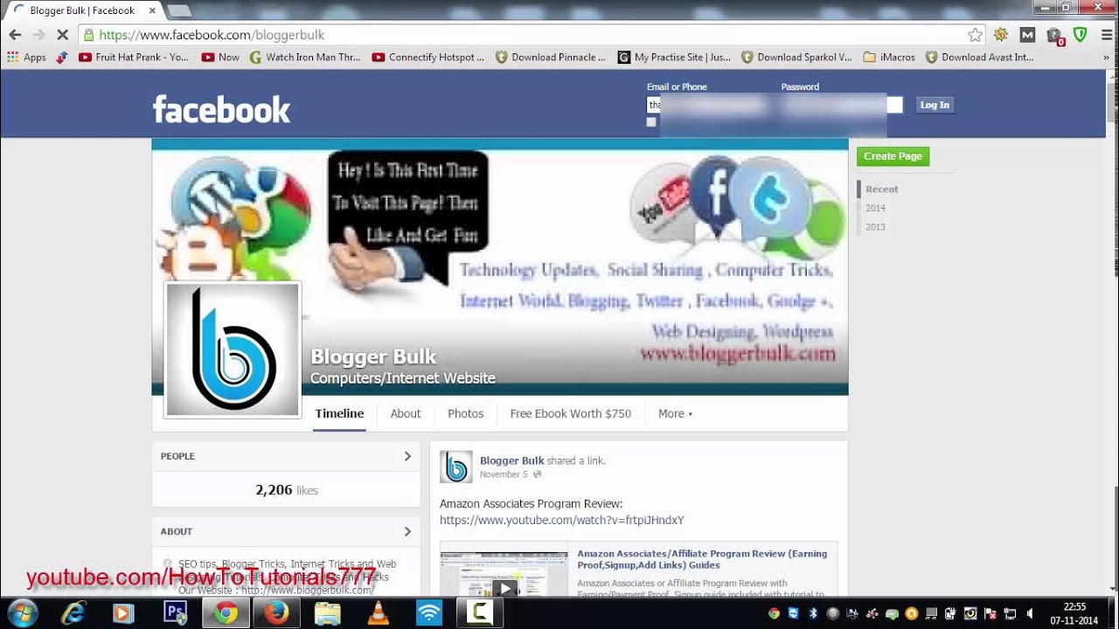Jump to 2014 in the timeline
Image resolution: width=1119 pixels, height=629 pixels.
tap(875, 208)
